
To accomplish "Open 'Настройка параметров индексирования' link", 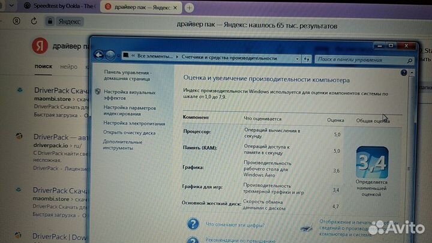I will tap(130, 111).
